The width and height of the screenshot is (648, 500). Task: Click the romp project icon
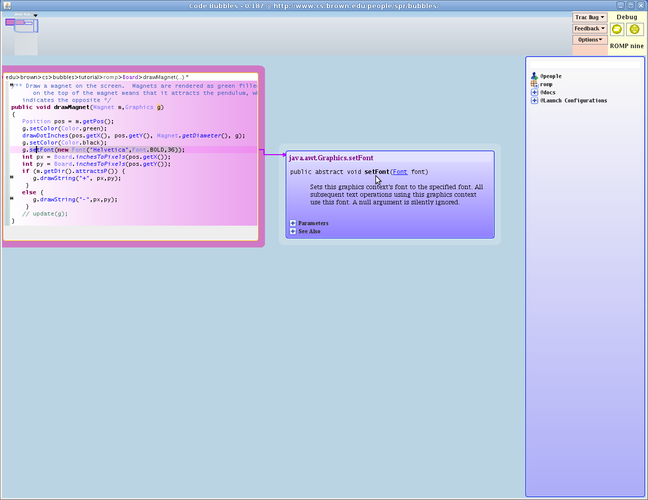(534, 84)
